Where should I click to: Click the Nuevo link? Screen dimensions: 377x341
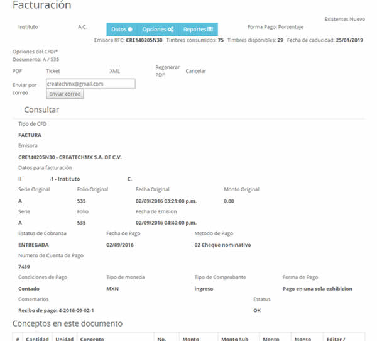[358, 20]
